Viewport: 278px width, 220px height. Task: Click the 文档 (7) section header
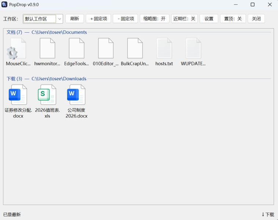coord(14,32)
